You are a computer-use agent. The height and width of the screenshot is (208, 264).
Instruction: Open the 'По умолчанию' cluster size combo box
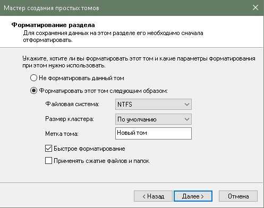154,119
